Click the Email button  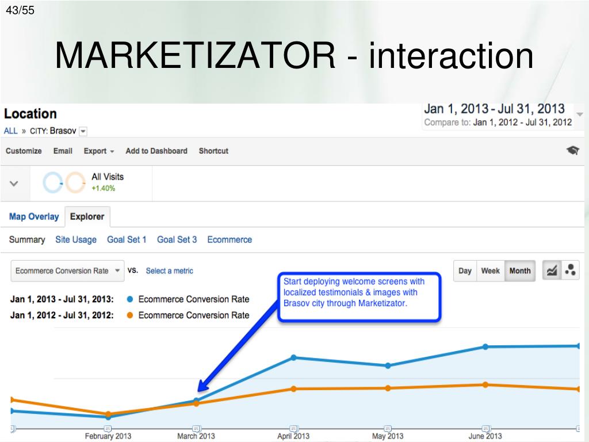click(x=63, y=151)
